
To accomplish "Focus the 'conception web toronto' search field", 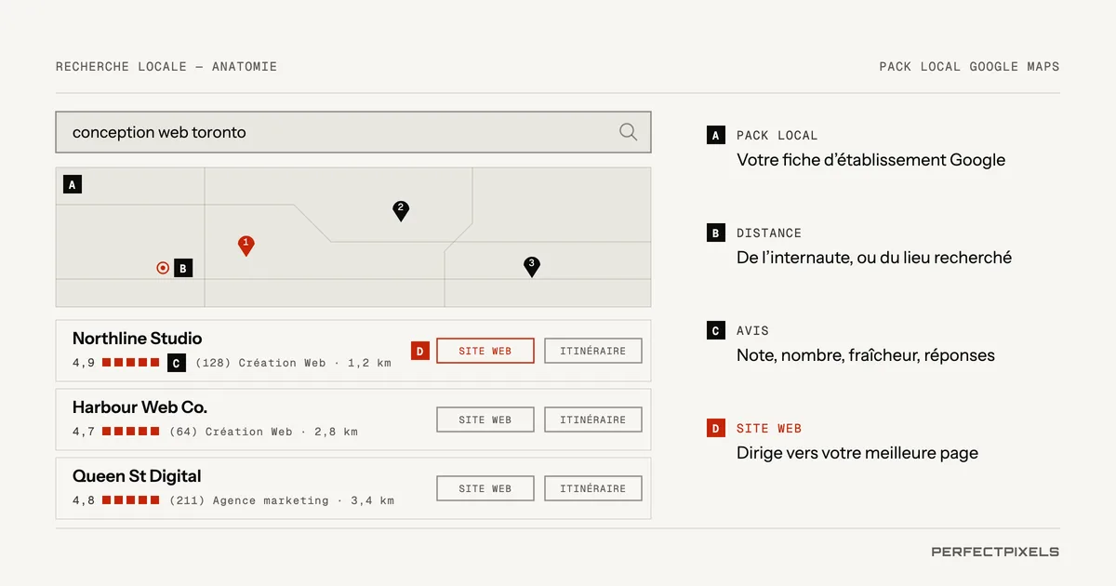I will 353,132.
